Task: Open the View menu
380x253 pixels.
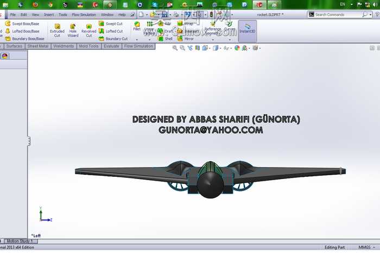Action: tap(35, 15)
